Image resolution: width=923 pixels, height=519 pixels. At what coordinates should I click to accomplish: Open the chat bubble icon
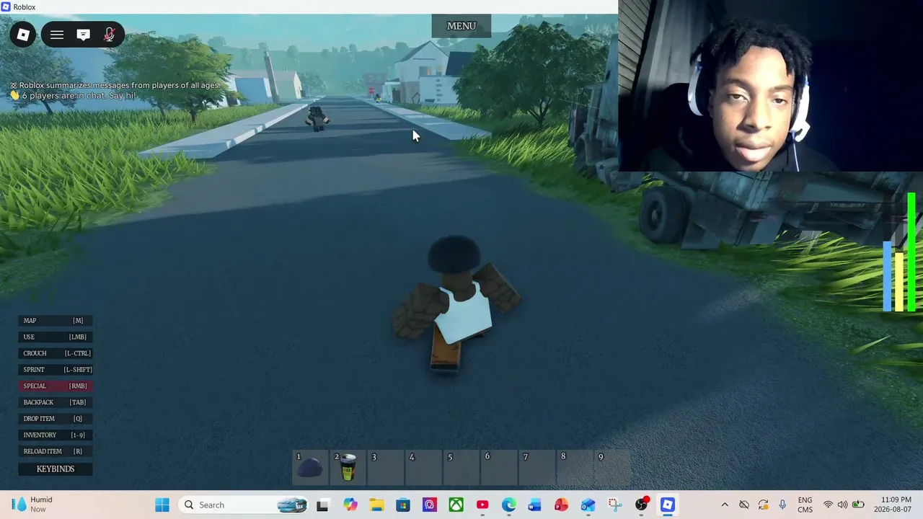click(84, 35)
